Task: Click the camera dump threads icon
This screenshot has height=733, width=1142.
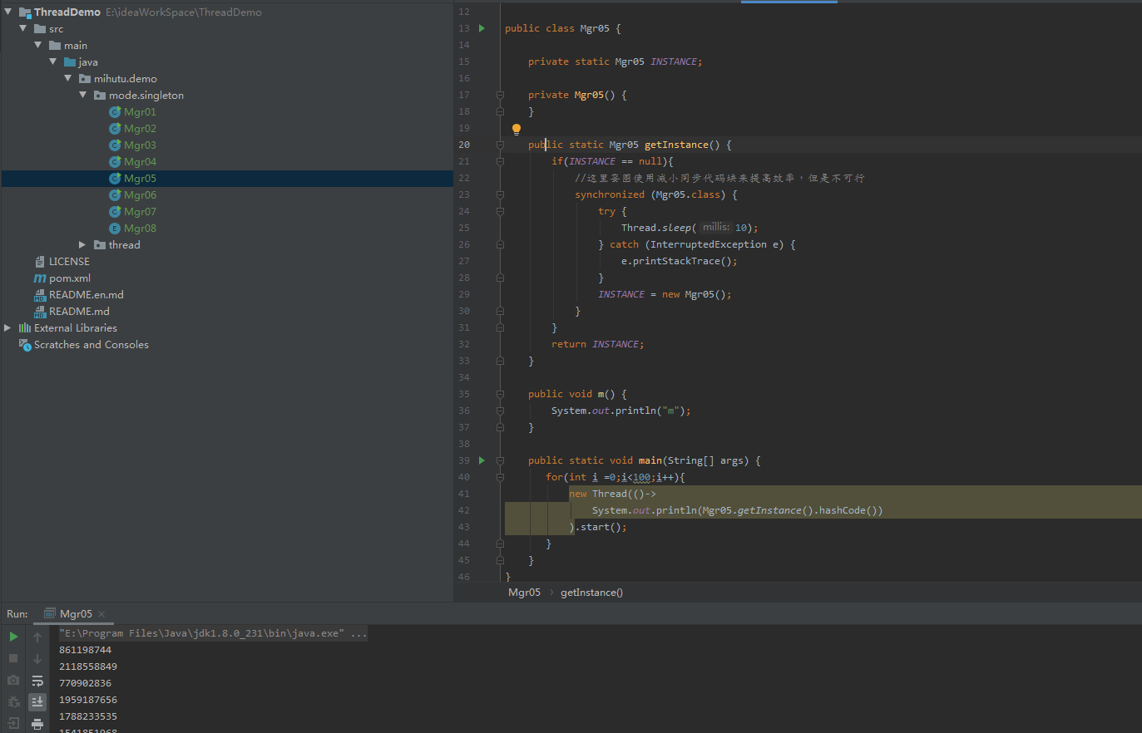Action: coord(13,680)
